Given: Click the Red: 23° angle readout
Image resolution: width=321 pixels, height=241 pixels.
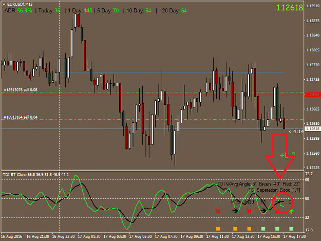Looking at the screenshot, I should coord(291,183).
